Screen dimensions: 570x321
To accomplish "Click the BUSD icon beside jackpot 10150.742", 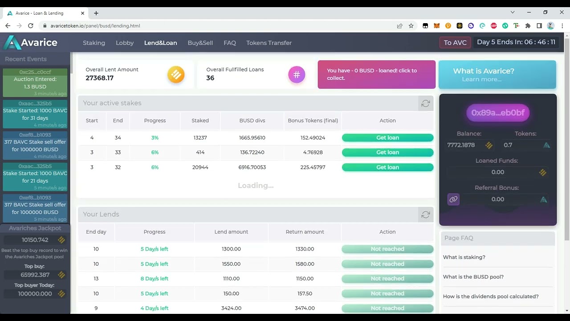I will coord(61,240).
